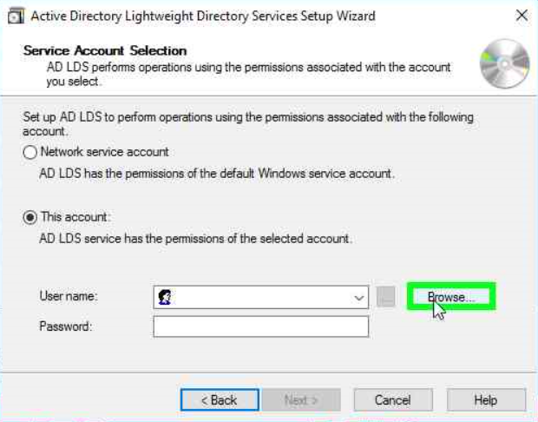Viewport: 538px width, 422px height.
Task: Click the CD disc icon in header
Action: (504, 65)
